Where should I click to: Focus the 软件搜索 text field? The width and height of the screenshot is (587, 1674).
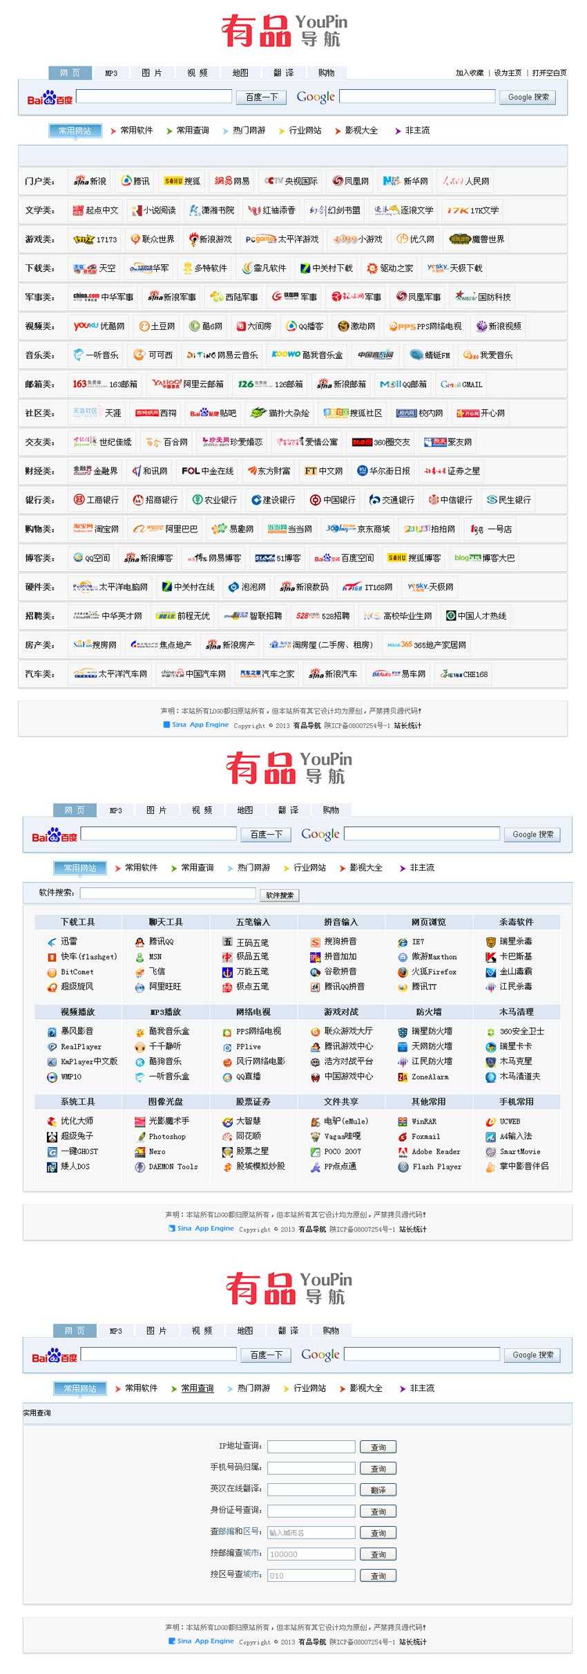pos(169,893)
